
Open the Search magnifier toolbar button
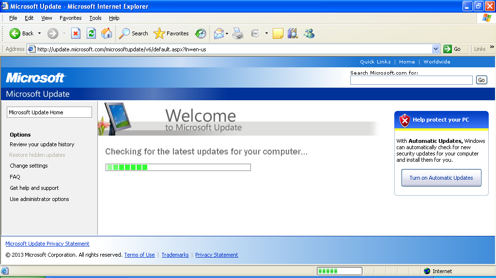[133, 33]
